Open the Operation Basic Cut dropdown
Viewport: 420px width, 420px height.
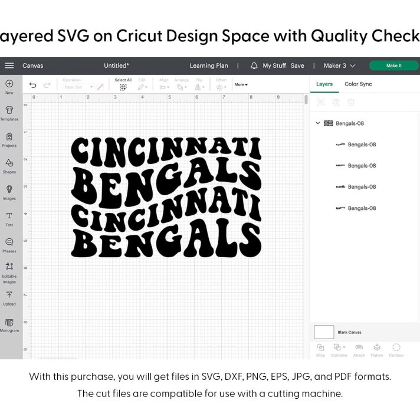[x=78, y=87]
